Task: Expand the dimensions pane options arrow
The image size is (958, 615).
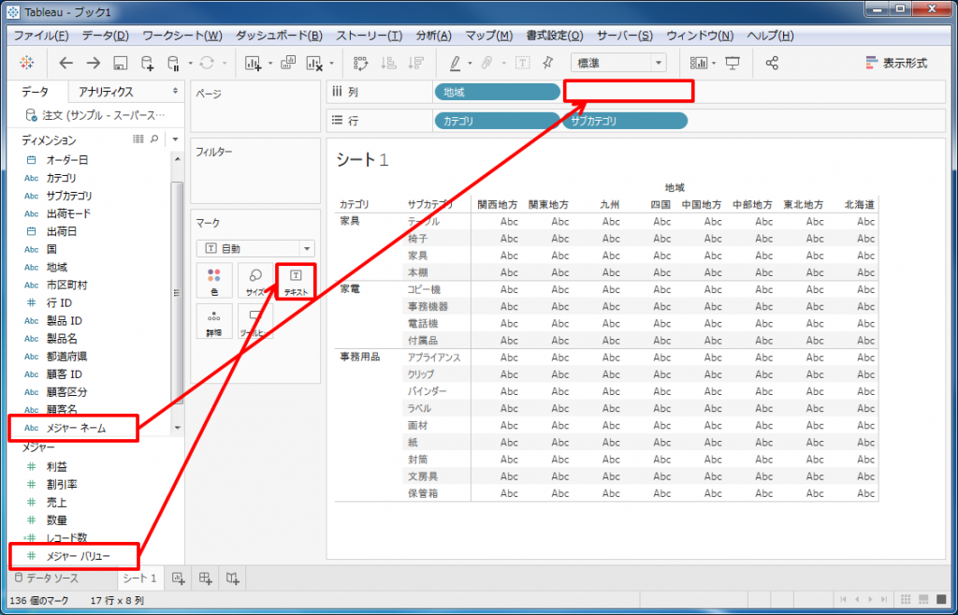Action: coord(174,139)
